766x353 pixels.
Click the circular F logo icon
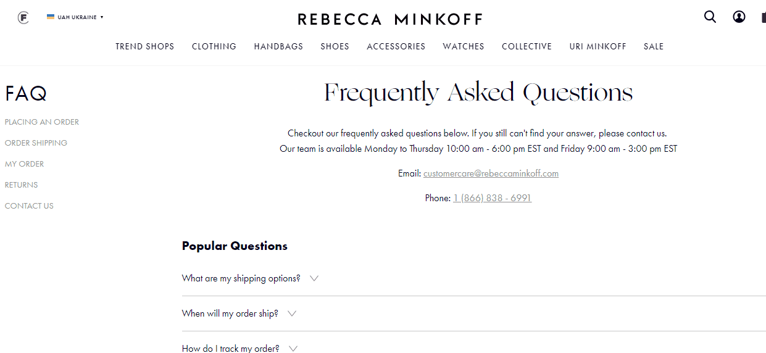pyautogui.click(x=23, y=17)
